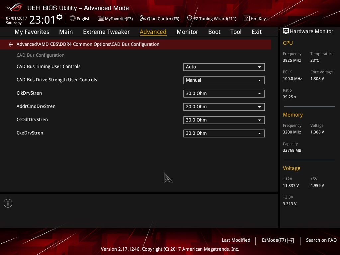Go to the Monitor tab
Image resolution: width=340 pixels, height=255 pixels.
click(187, 32)
